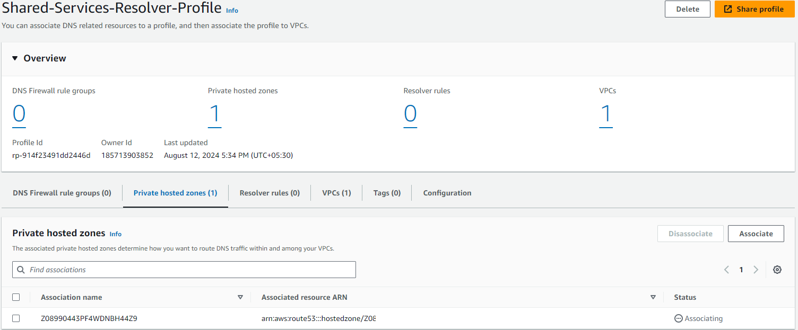Open the Resolver rules tab
The width and height of the screenshot is (798, 330).
(x=270, y=193)
